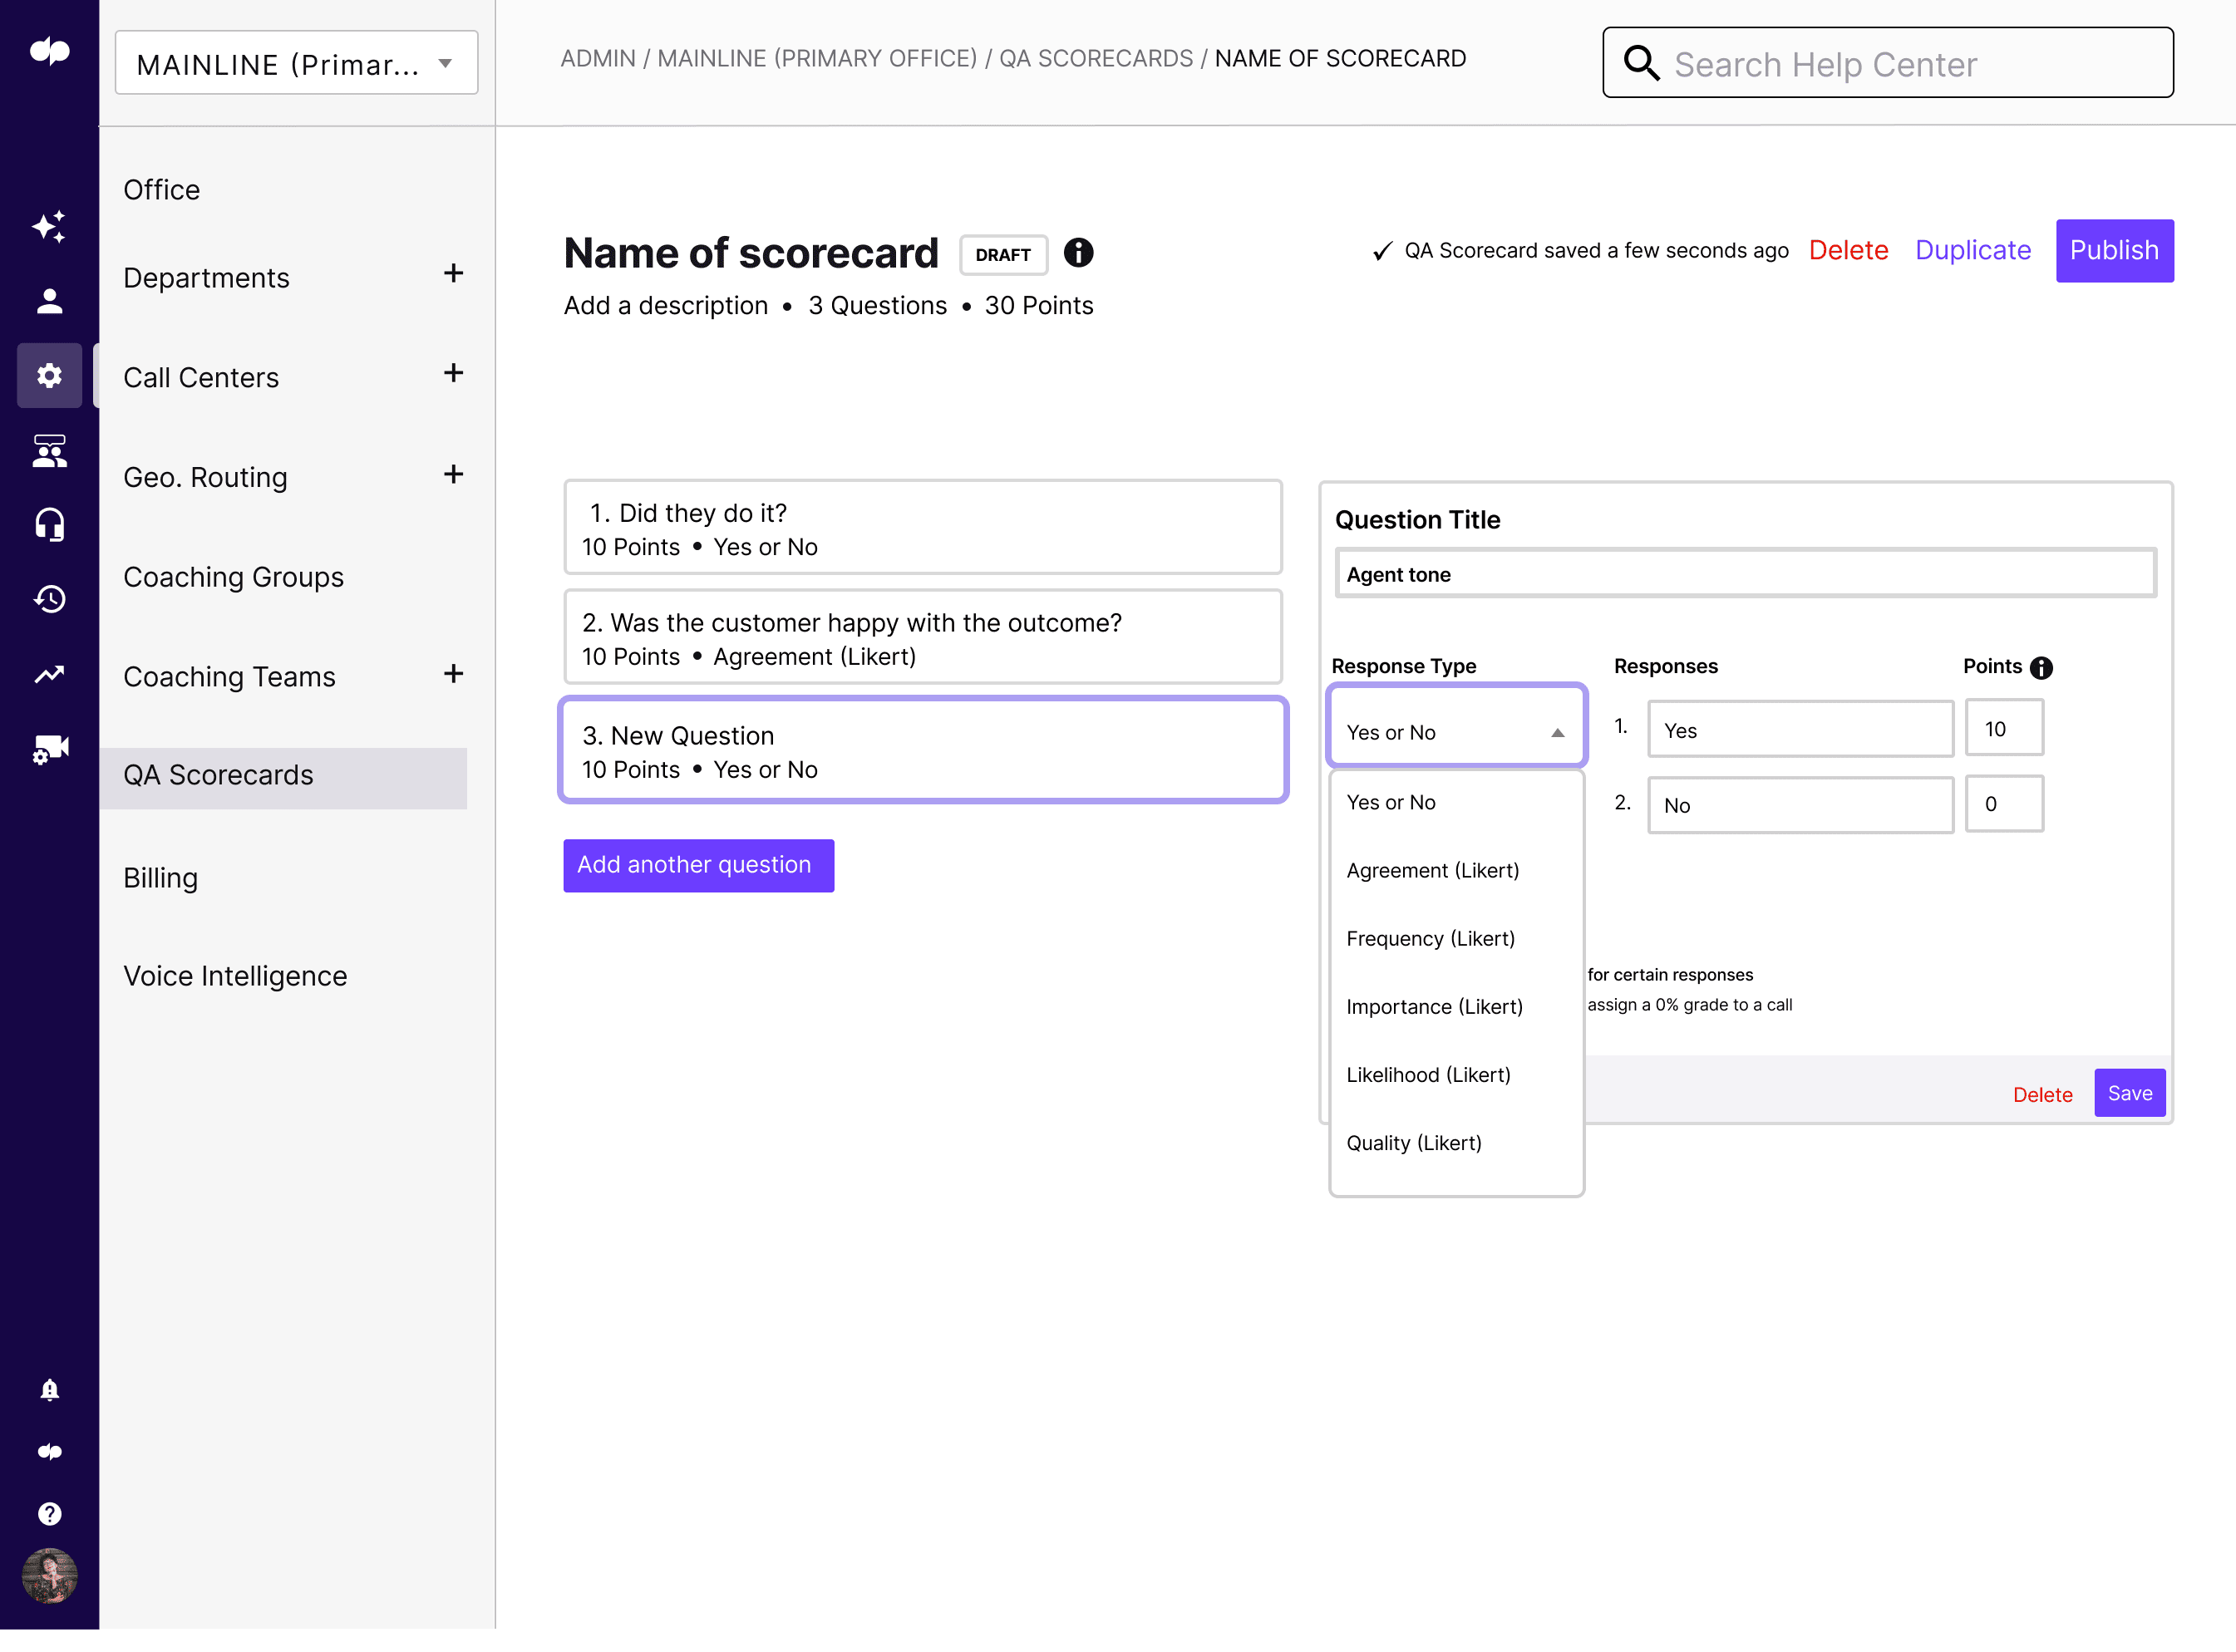Open the analytics trending chart icon

pos(49,674)
